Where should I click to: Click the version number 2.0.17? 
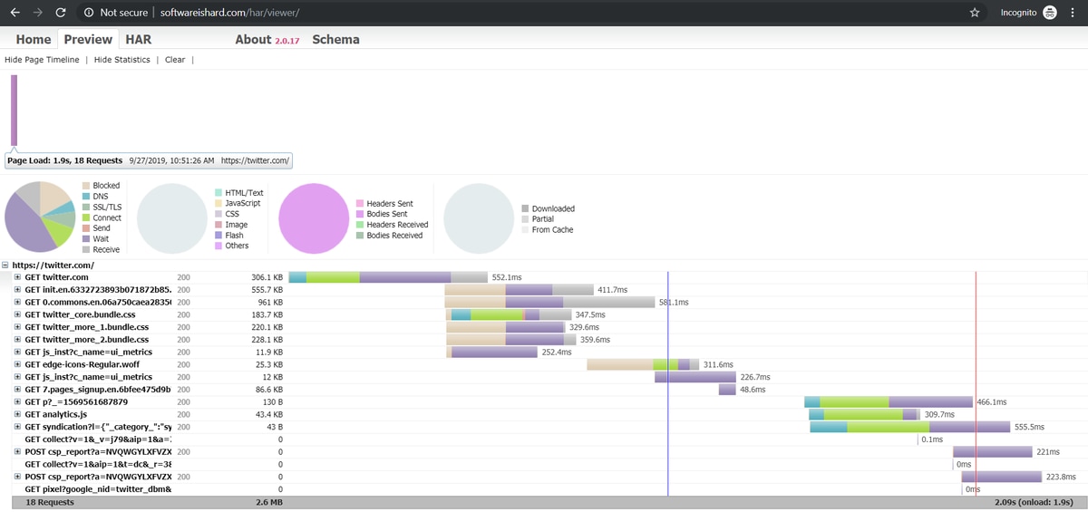pyautogui.click(x=289, y=41)
